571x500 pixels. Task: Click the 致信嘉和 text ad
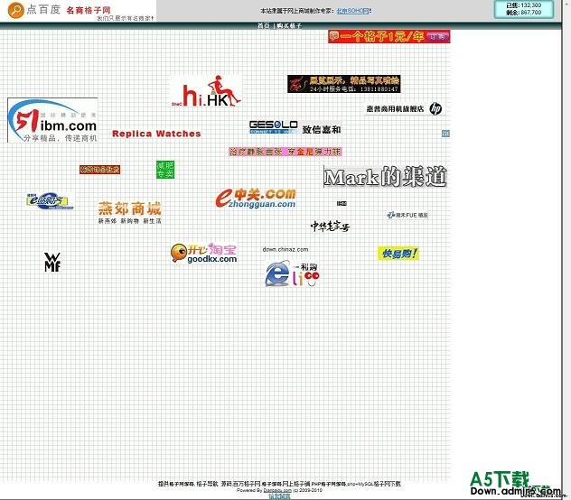pos(321,130)
